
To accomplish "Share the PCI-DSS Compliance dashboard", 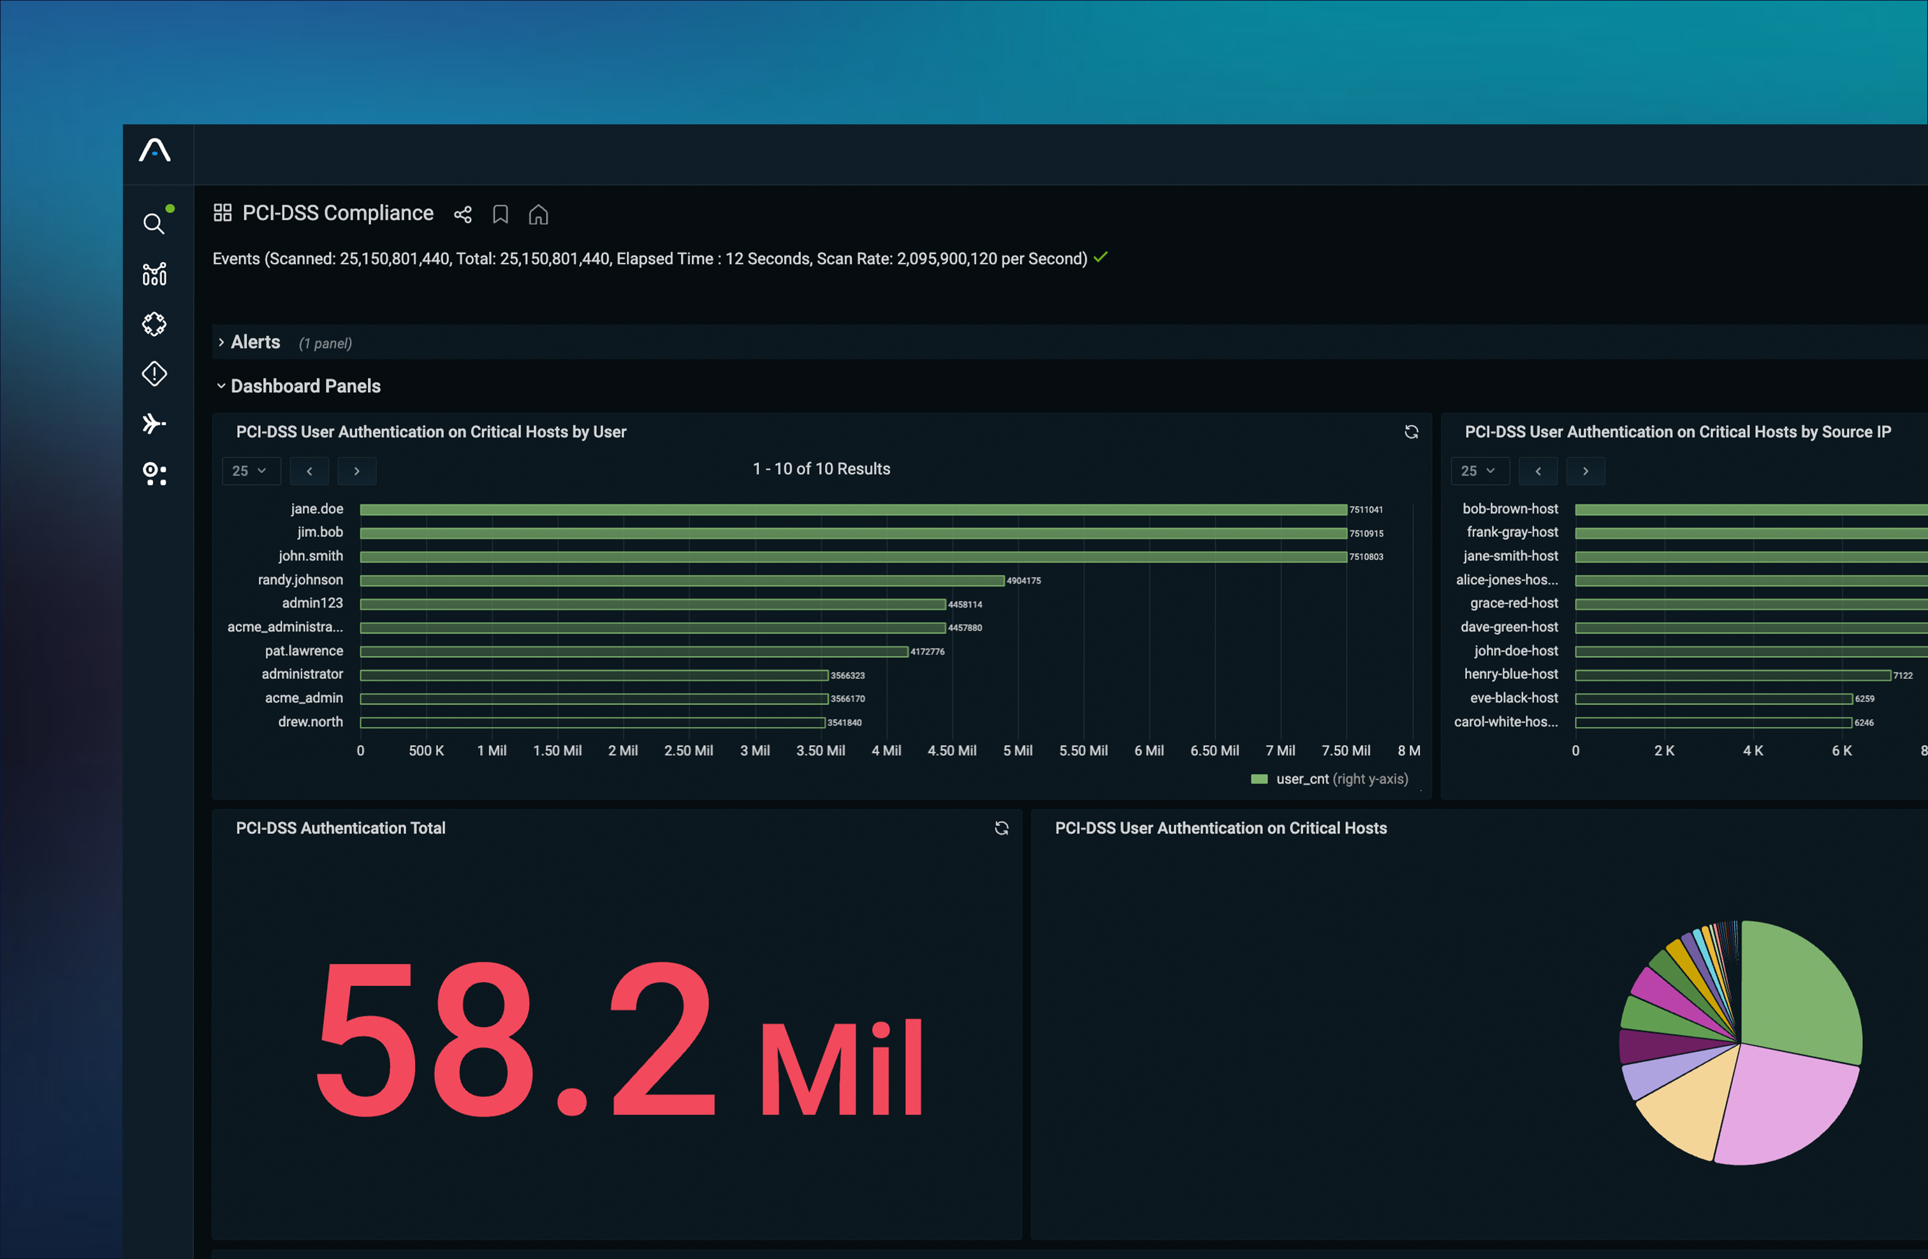I will coord(463,215).
